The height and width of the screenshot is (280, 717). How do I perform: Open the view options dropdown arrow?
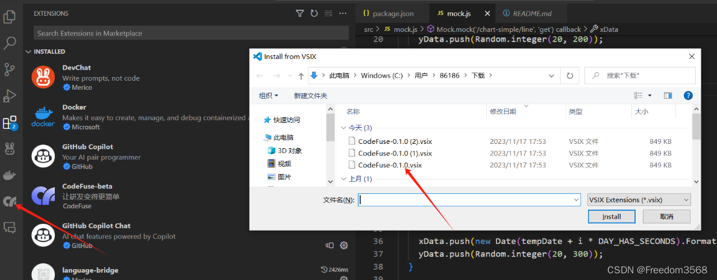[650, 96]
